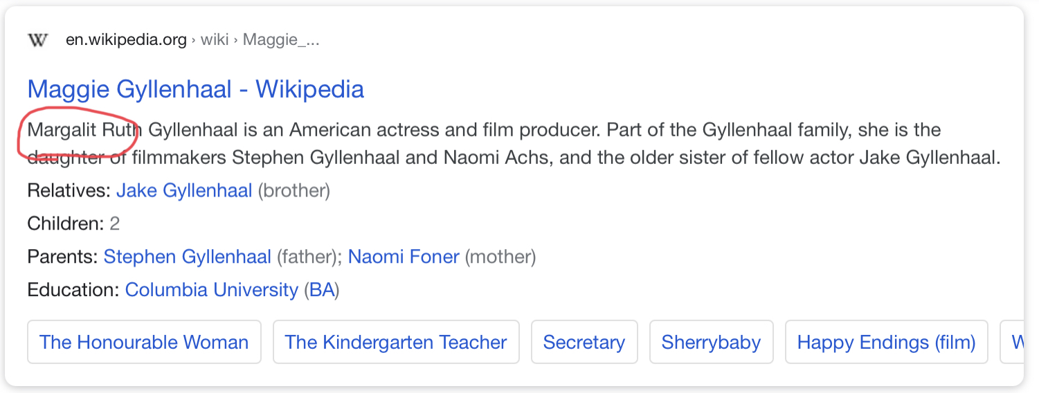Click the Wikipedia W favicon
This screenshot has height=393, width=1039.
[x=37, y=40]
